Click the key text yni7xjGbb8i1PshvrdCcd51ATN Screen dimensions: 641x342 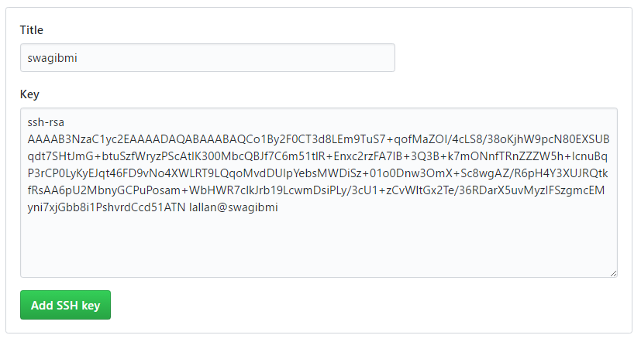tap(106, 207)
